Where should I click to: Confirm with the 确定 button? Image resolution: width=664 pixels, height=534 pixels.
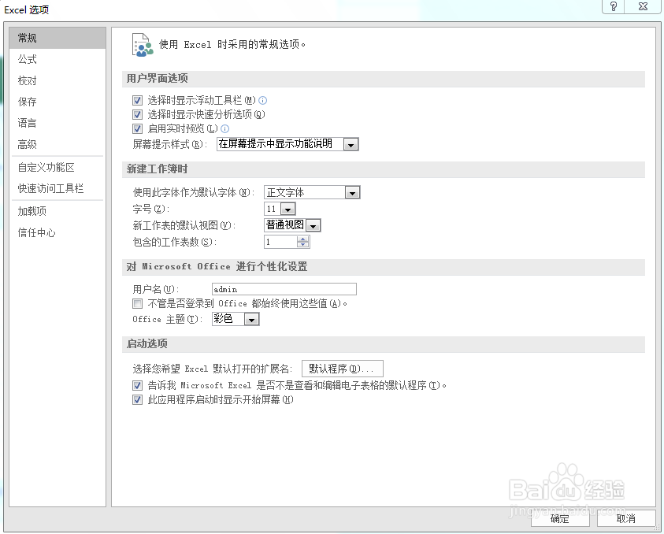560,518
